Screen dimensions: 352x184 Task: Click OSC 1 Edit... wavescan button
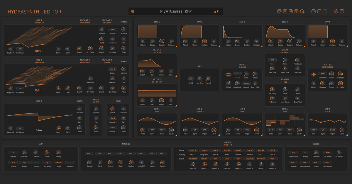point(39,51)
